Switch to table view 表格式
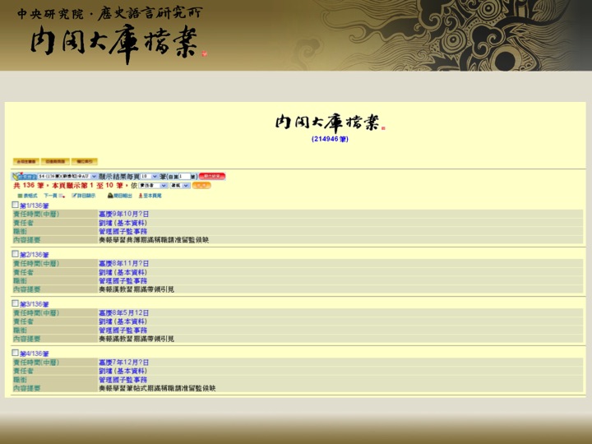592x444 pixels. tap(28, 196)
